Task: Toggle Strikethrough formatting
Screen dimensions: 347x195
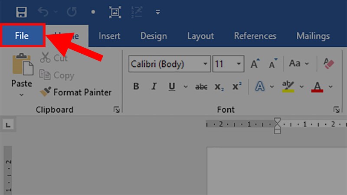Action: point(201,87)
